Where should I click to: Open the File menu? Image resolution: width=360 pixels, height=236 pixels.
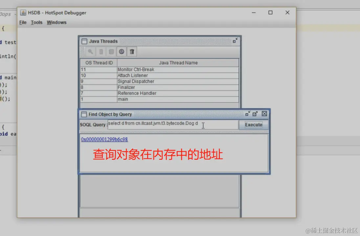tap(22, 22)
